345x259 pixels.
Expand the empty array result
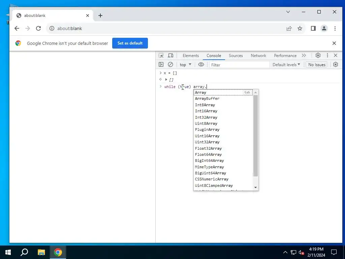pyautogui.click(x=166, y=80)
